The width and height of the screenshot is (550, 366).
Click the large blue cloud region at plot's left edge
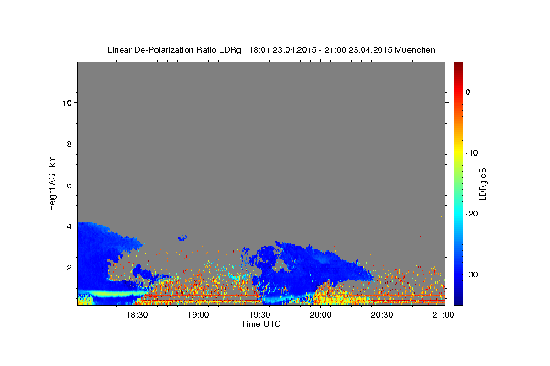pos(99,256)
